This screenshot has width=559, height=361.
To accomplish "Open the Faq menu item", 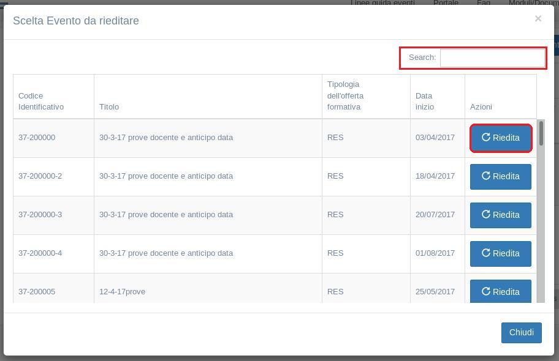I will [x=484, y=3].
